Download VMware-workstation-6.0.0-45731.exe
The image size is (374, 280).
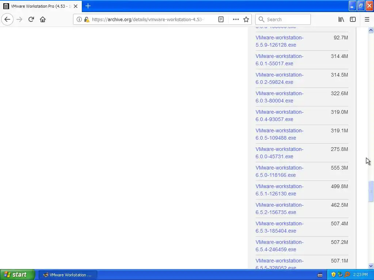[279, 153]
